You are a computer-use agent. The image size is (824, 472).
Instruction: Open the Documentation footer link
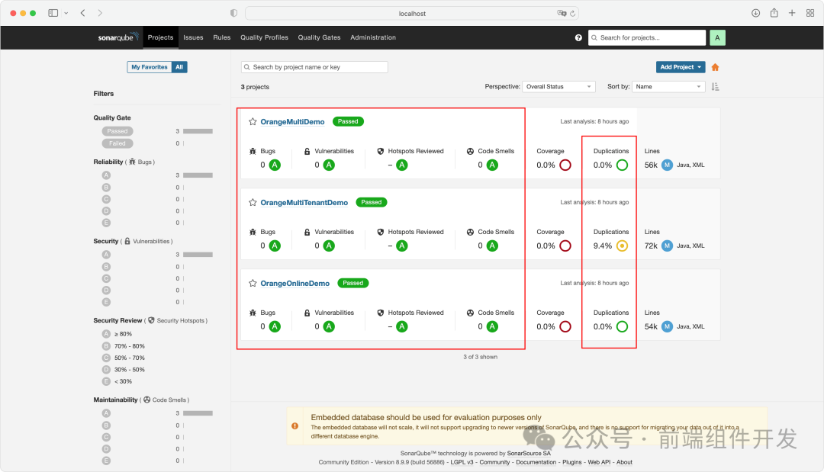pyautogui.click(x=536, y=462)
